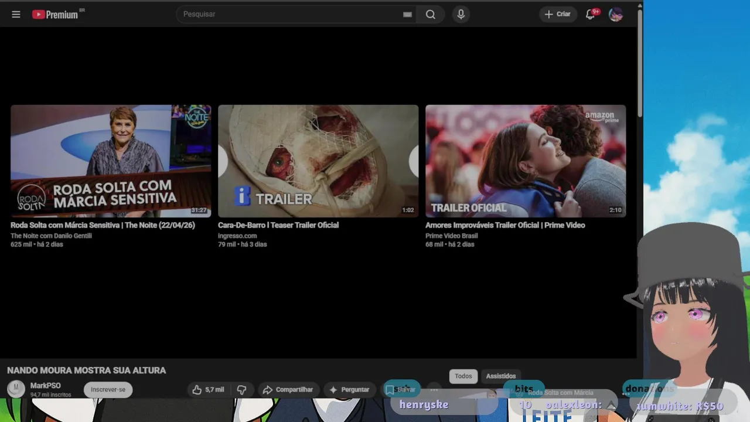The width and height of the screenshot is (750, 422).
Task: Open title 'Amores Improváveis Trailer Oficial | Prime Video'
Action: point(505,225)
